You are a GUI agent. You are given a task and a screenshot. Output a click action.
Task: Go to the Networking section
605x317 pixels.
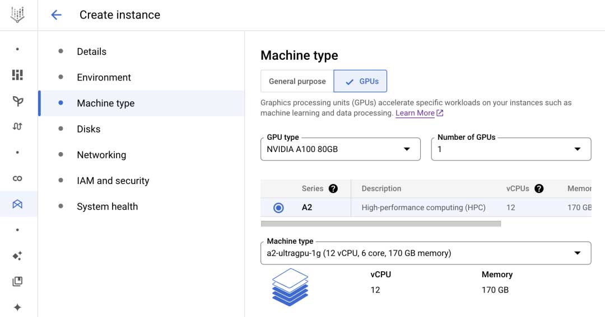(101, 155)
